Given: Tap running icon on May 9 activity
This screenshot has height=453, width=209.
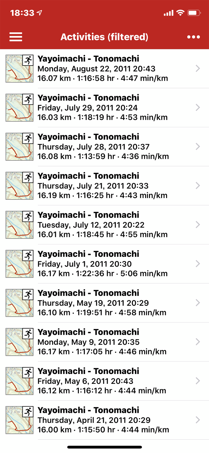Looking at the screenshot, I should pyautogui.click(x=28, y=334).
